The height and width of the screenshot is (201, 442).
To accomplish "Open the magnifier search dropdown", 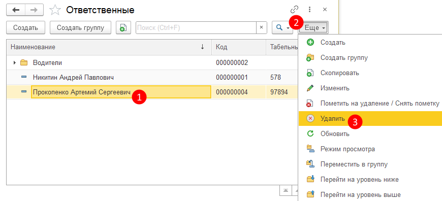I will pos(282,27).
